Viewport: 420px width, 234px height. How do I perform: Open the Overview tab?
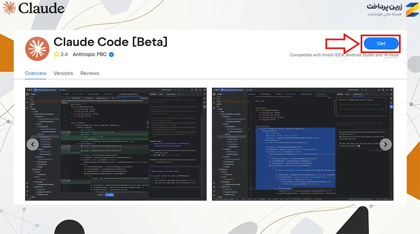[35, 73]
